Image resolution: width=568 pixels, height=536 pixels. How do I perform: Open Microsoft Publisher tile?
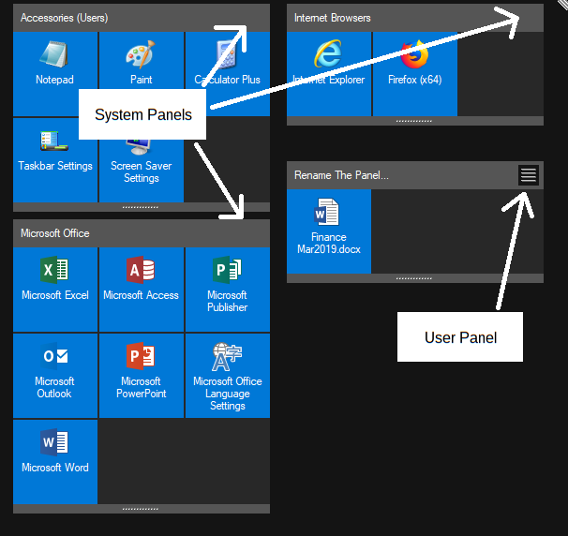[227, 280]
